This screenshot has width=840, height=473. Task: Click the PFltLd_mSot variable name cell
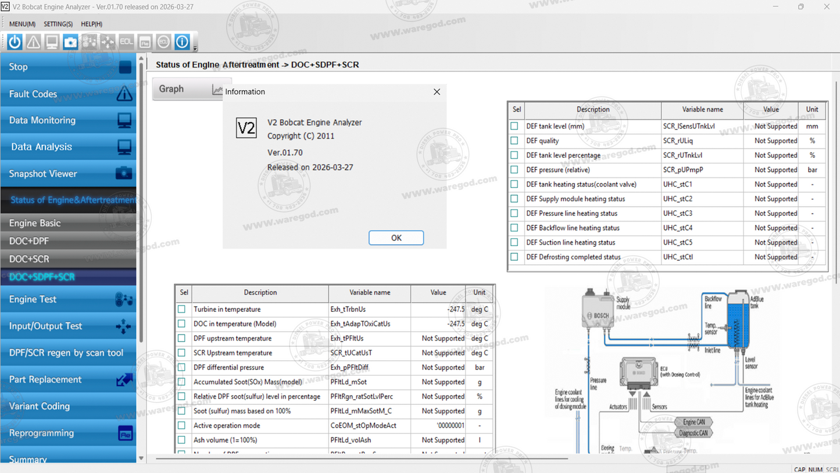pyautogui.click(x=370, y=382)
